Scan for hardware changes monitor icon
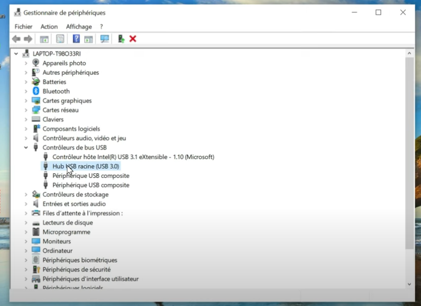 tap(104, 39)
